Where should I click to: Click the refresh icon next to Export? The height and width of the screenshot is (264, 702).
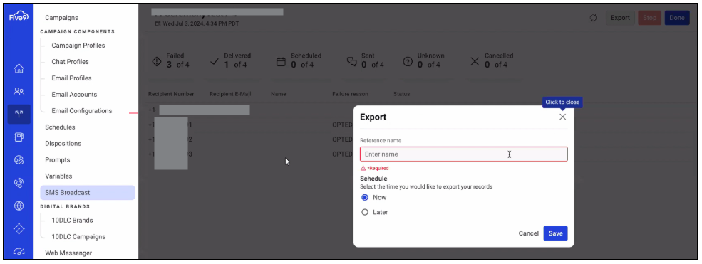coord(593,18)
